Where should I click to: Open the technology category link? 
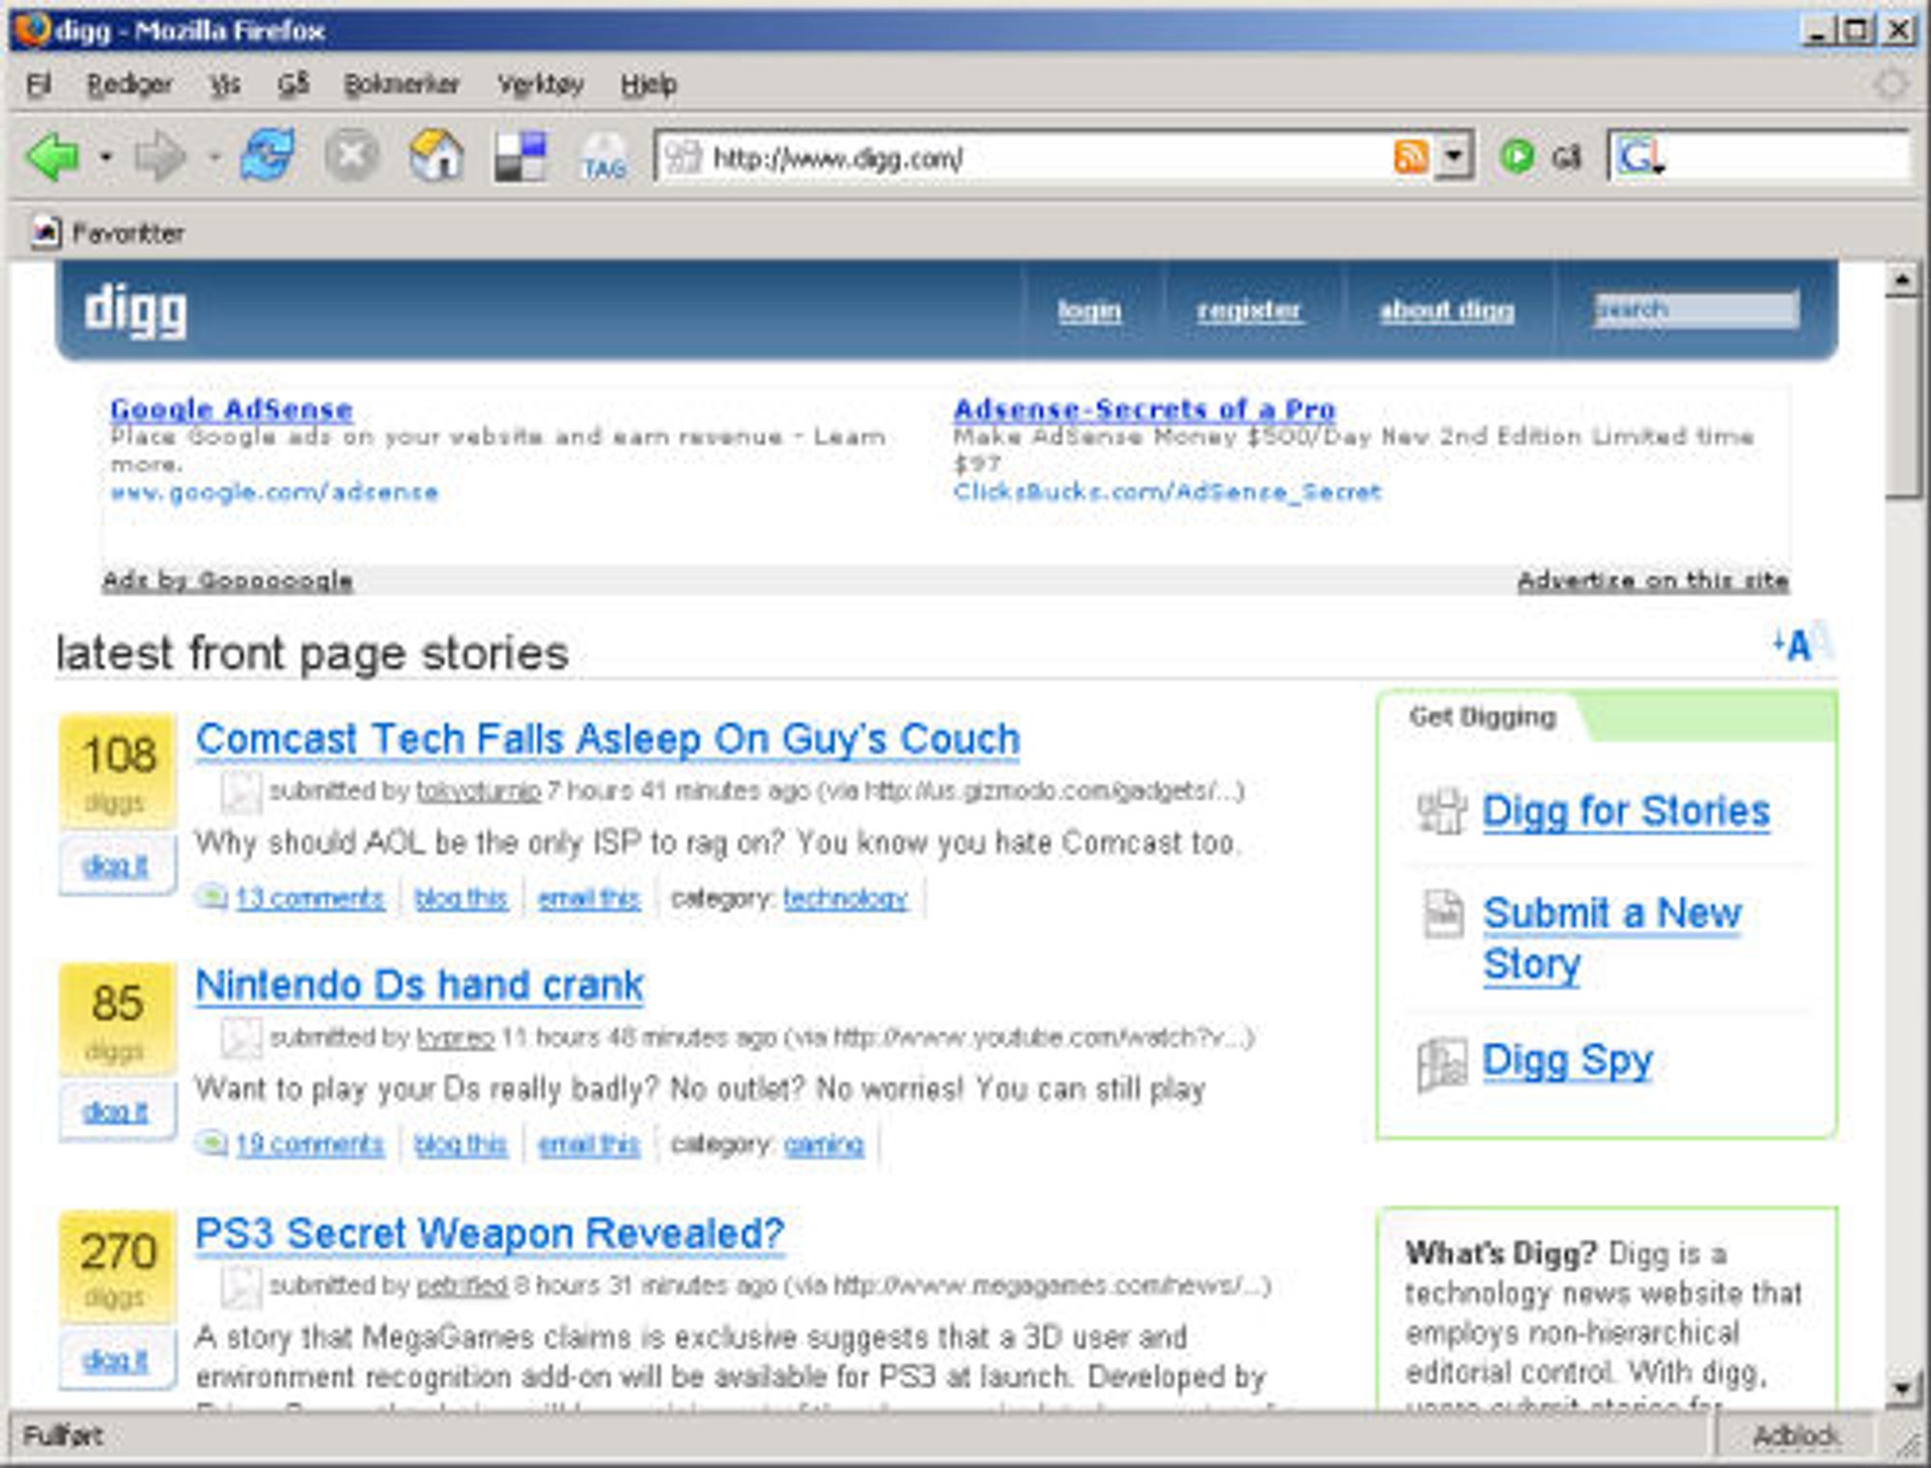[x=846, y=898]
